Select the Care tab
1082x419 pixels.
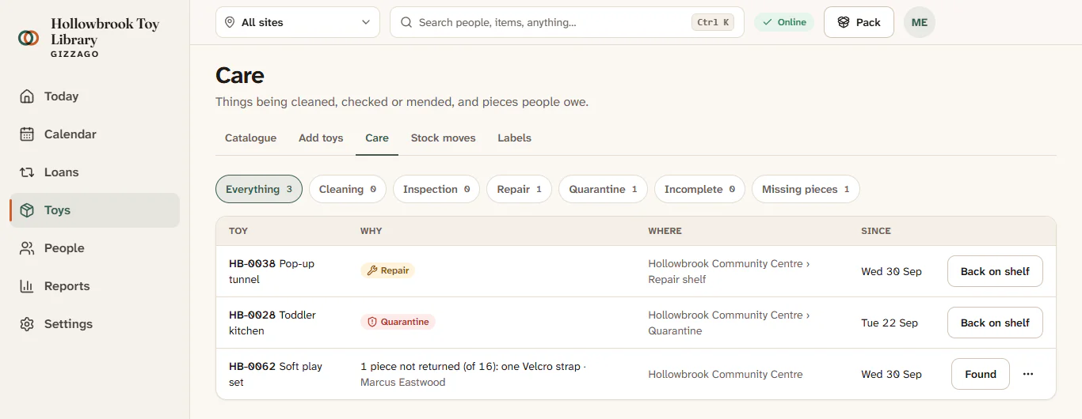pyautogui.click(x=377, y=138)
